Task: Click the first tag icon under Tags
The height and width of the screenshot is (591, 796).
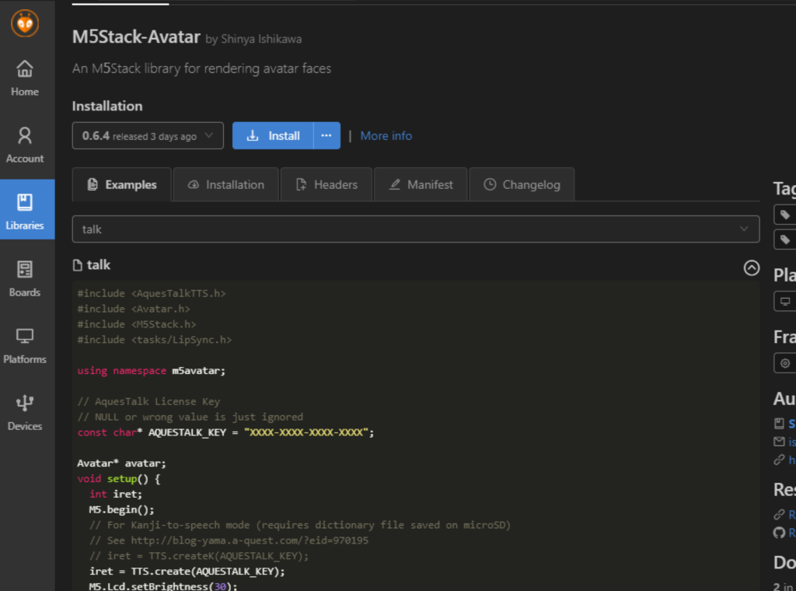Action: pyautogui.click(x=784, y=215)
